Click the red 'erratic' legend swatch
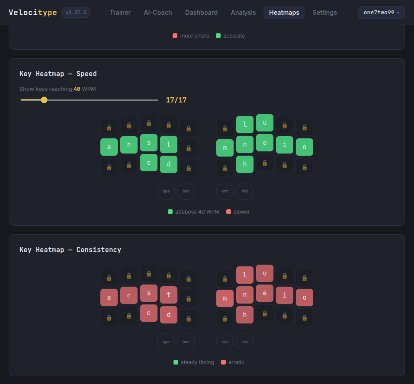 click(x=223, y=362)
